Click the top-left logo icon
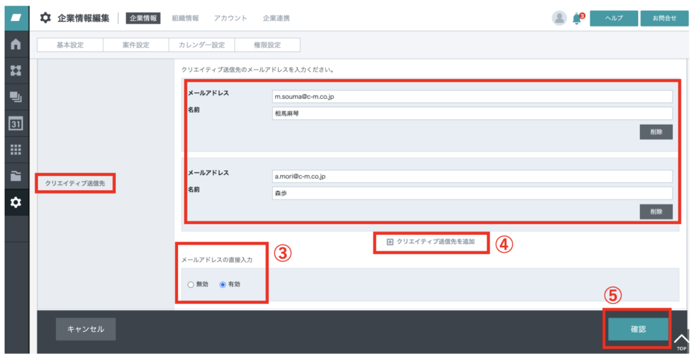 (x=16, y=18)
